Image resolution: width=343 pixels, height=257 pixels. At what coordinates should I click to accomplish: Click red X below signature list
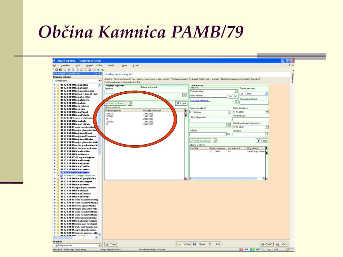(x=186, y=179)
